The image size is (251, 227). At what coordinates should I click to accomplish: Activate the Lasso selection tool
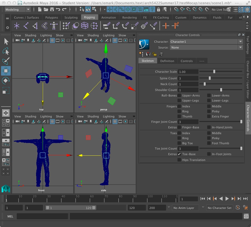pos(6,51)
